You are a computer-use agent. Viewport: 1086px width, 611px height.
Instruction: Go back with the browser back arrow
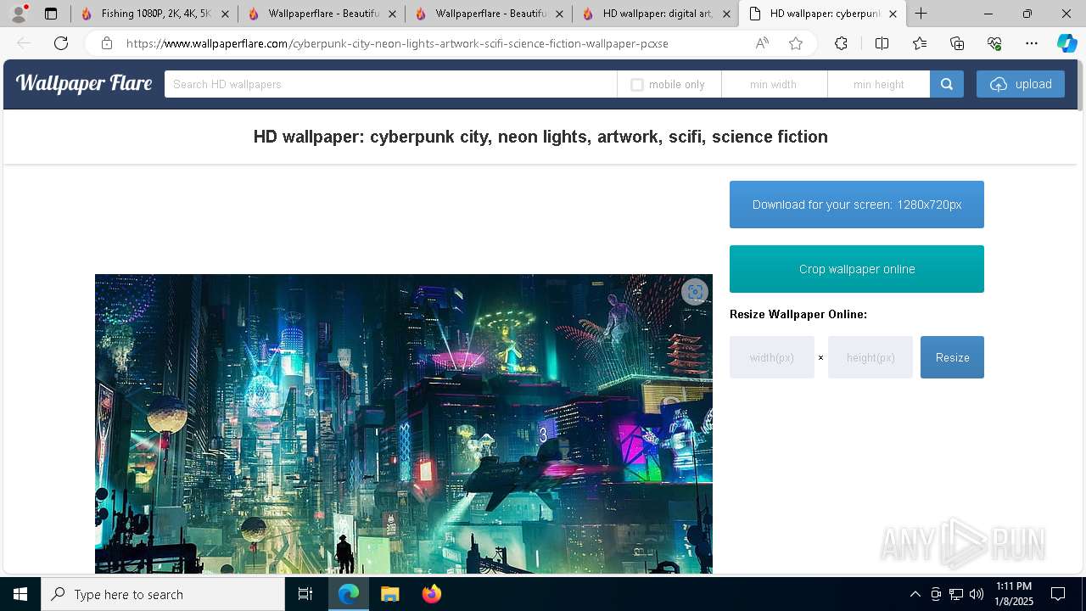click(24, 43)
